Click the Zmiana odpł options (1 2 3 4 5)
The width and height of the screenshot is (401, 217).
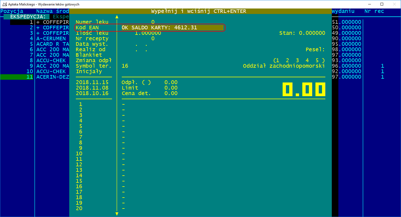pyautogui.click(x=299, y=61)
